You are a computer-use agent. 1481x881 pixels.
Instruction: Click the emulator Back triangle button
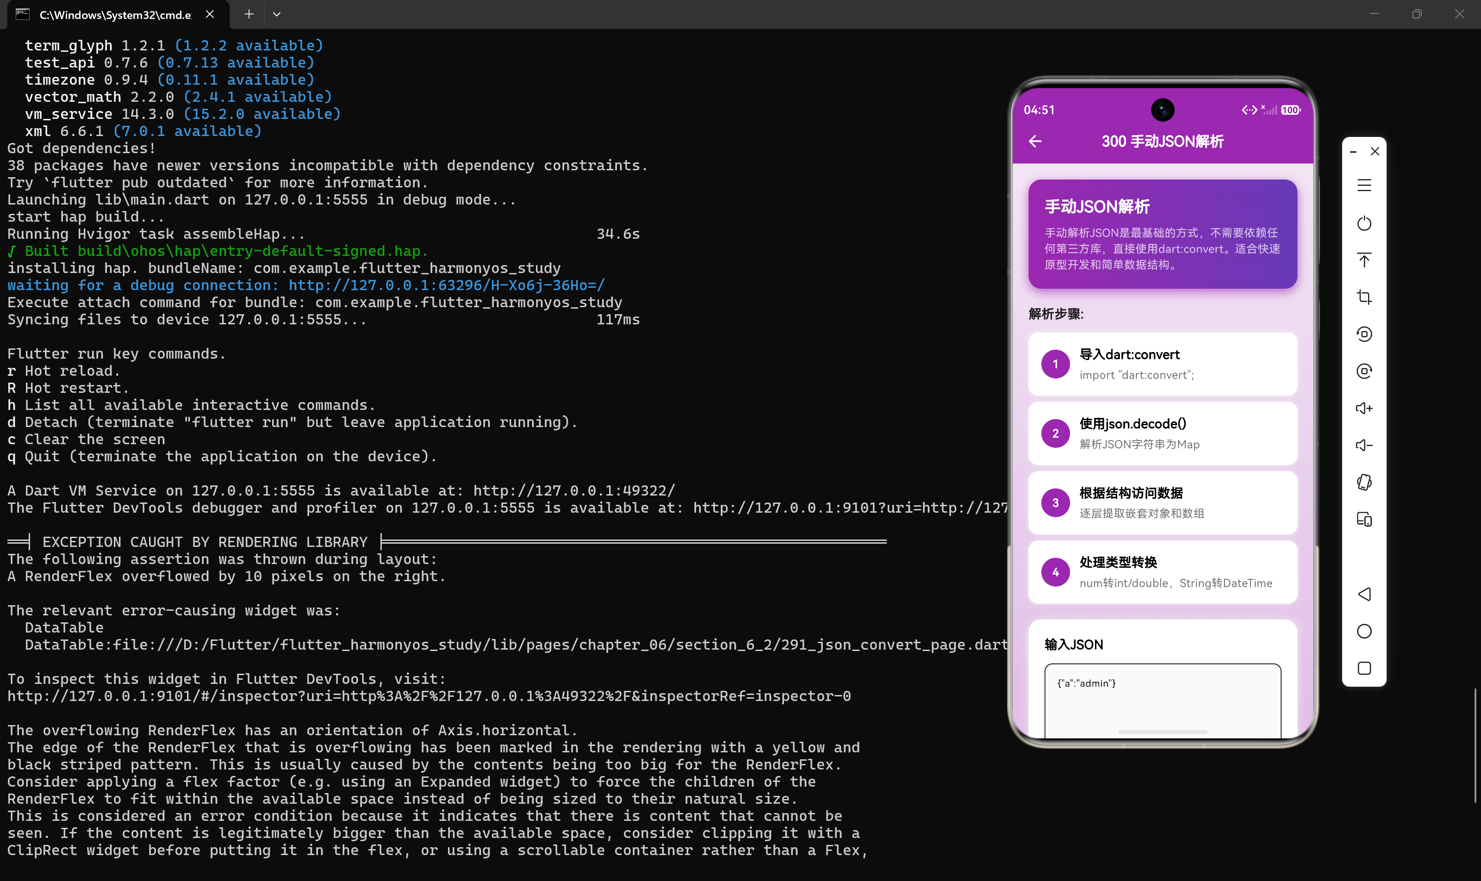pyautogui.click(x=1364, y=594)
